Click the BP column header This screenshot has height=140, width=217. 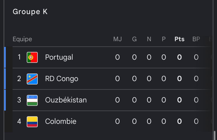click(x=196, y=39)
